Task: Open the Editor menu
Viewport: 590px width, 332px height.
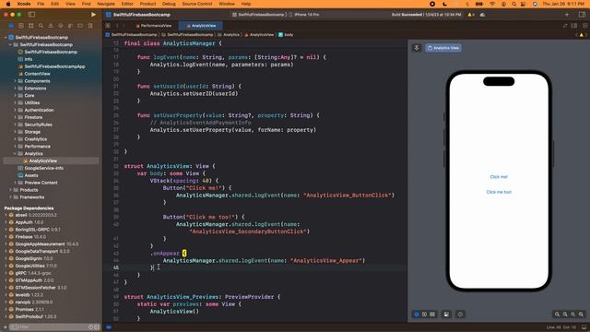Action: click(x=127, y=4)
